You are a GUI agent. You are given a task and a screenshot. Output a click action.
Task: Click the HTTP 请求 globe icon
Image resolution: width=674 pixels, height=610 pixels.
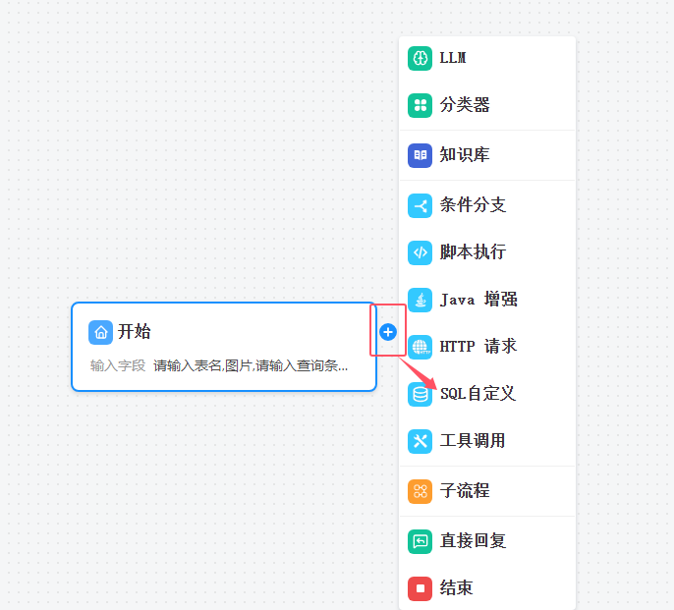tap(420, 347)
